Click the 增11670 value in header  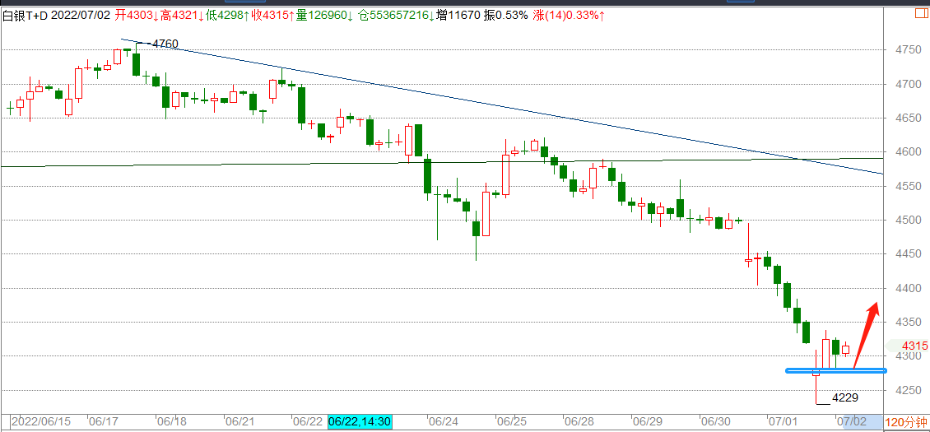[458, 15]
